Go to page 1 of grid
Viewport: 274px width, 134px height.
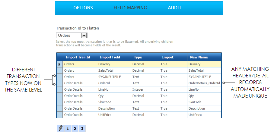pos(68,129)
